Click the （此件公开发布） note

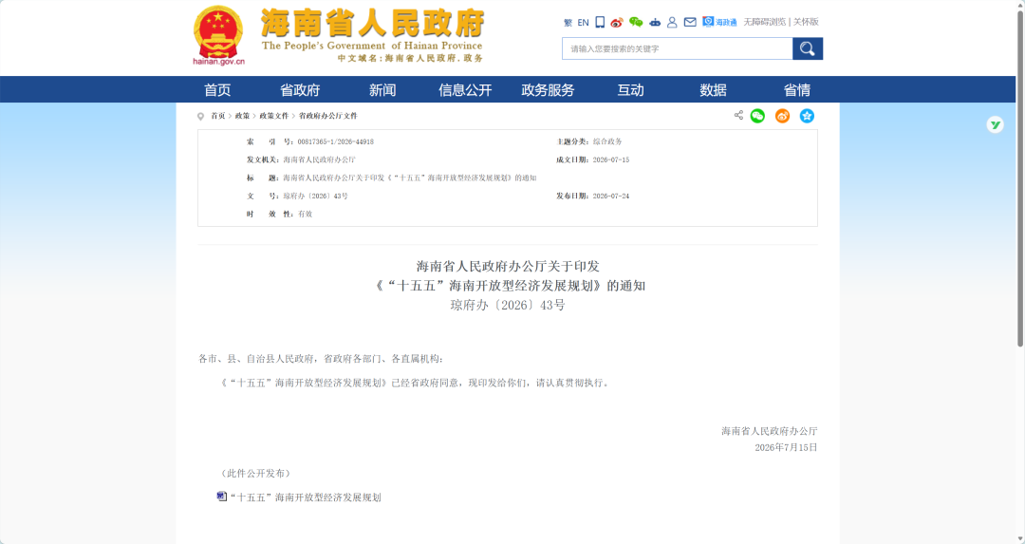coord(255,474)
